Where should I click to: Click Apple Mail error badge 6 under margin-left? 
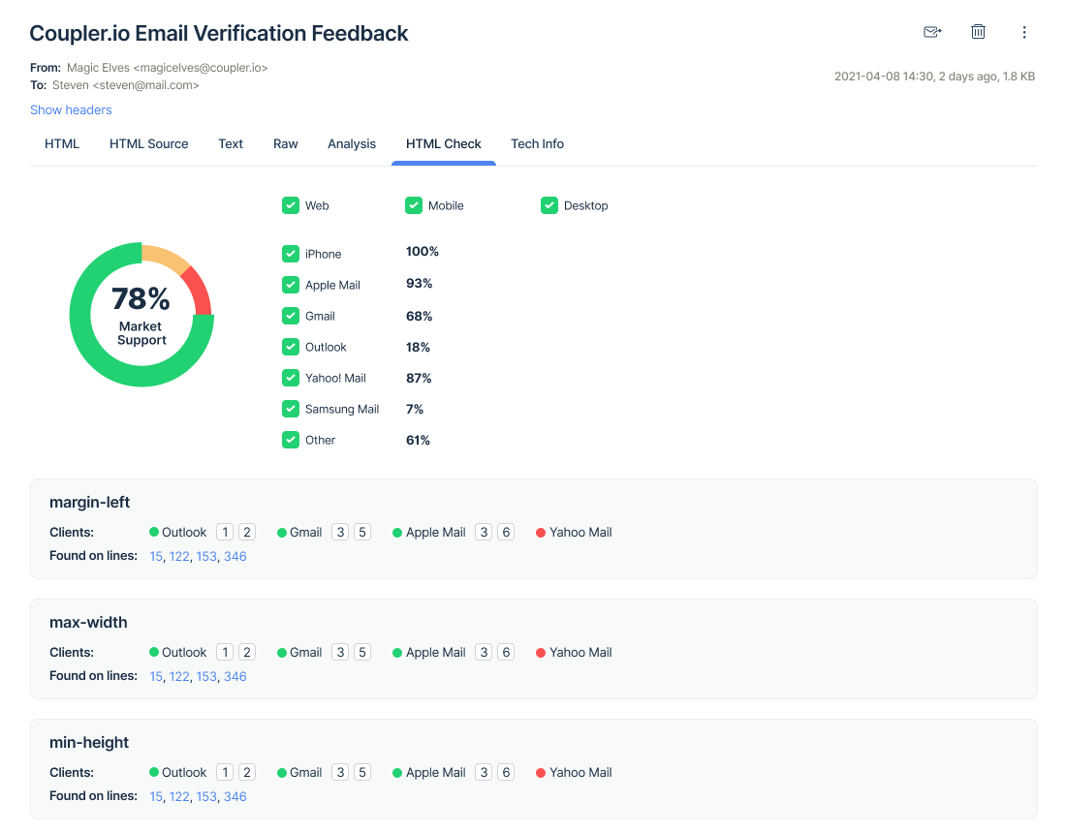[505, 532]
